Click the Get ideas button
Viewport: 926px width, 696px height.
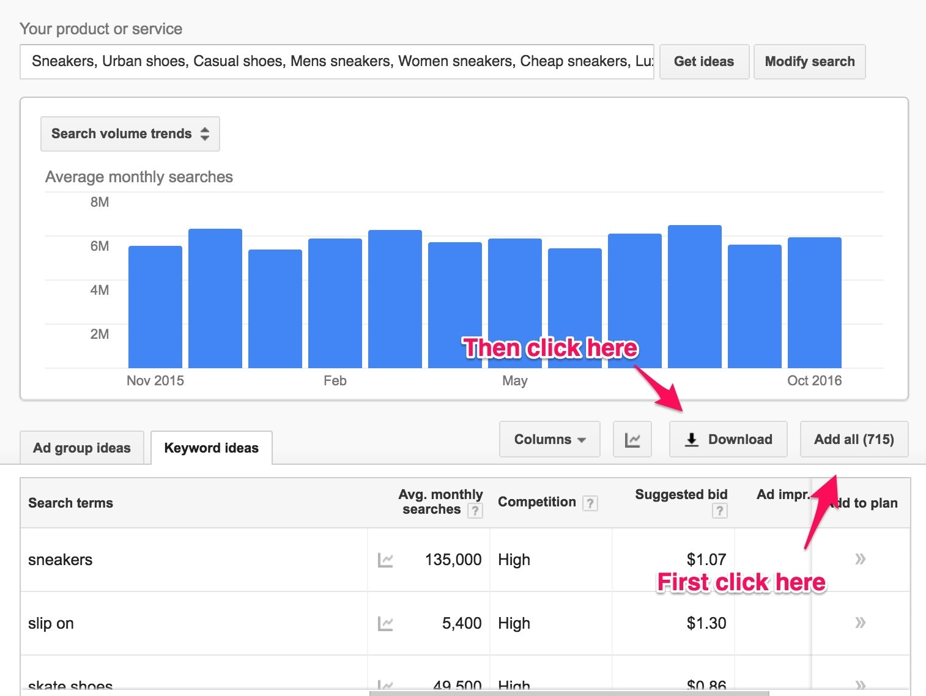click(x=703, y=61)
